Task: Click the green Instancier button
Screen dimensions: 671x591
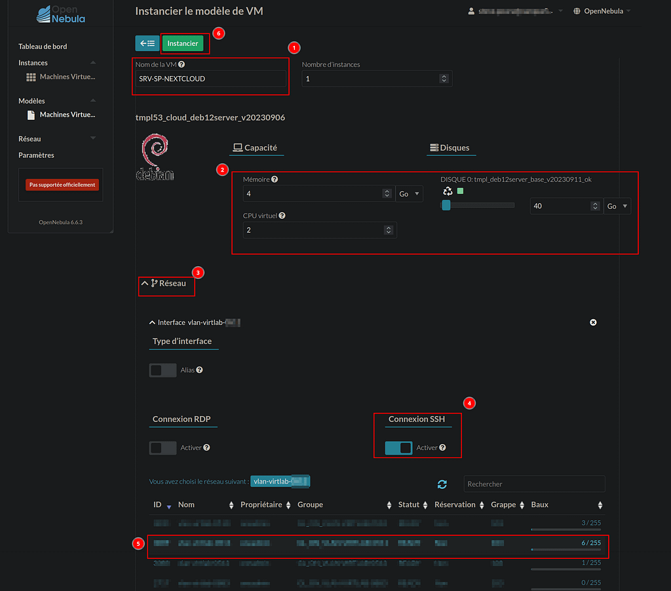Action: 183,43
